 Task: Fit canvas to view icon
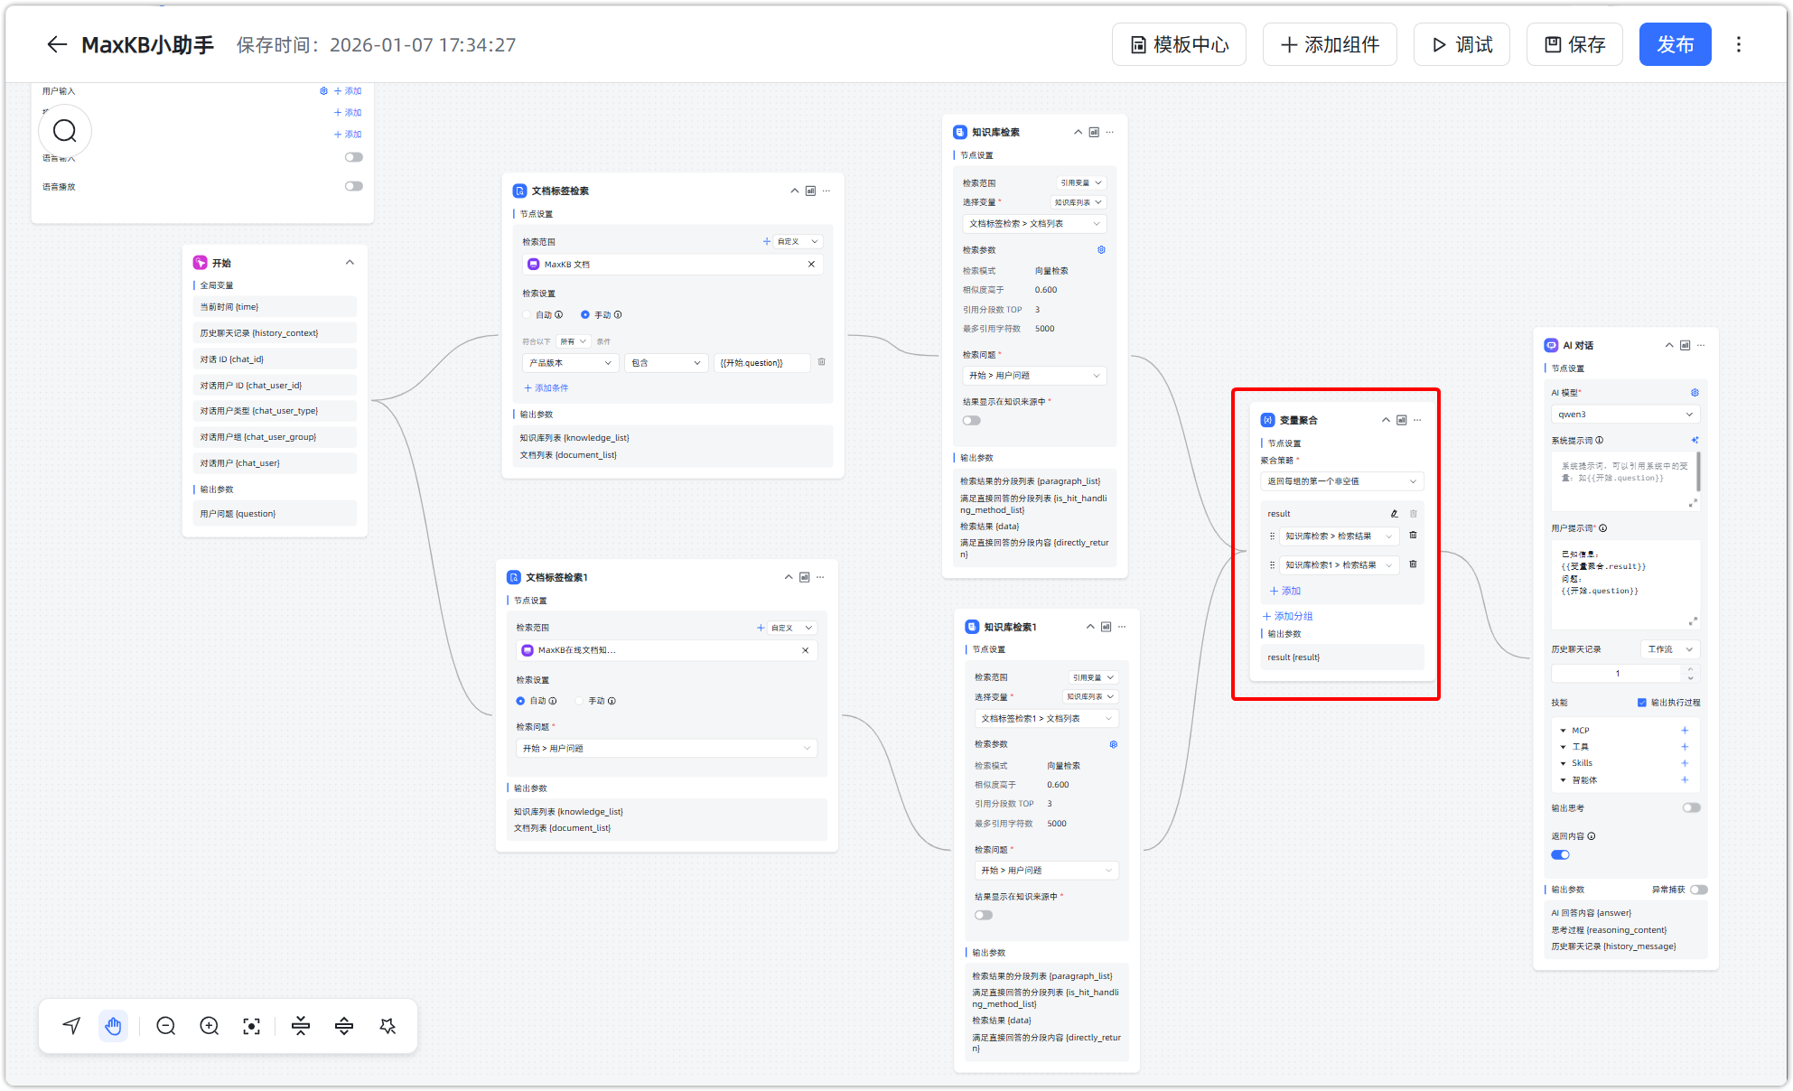point(252,1026)
